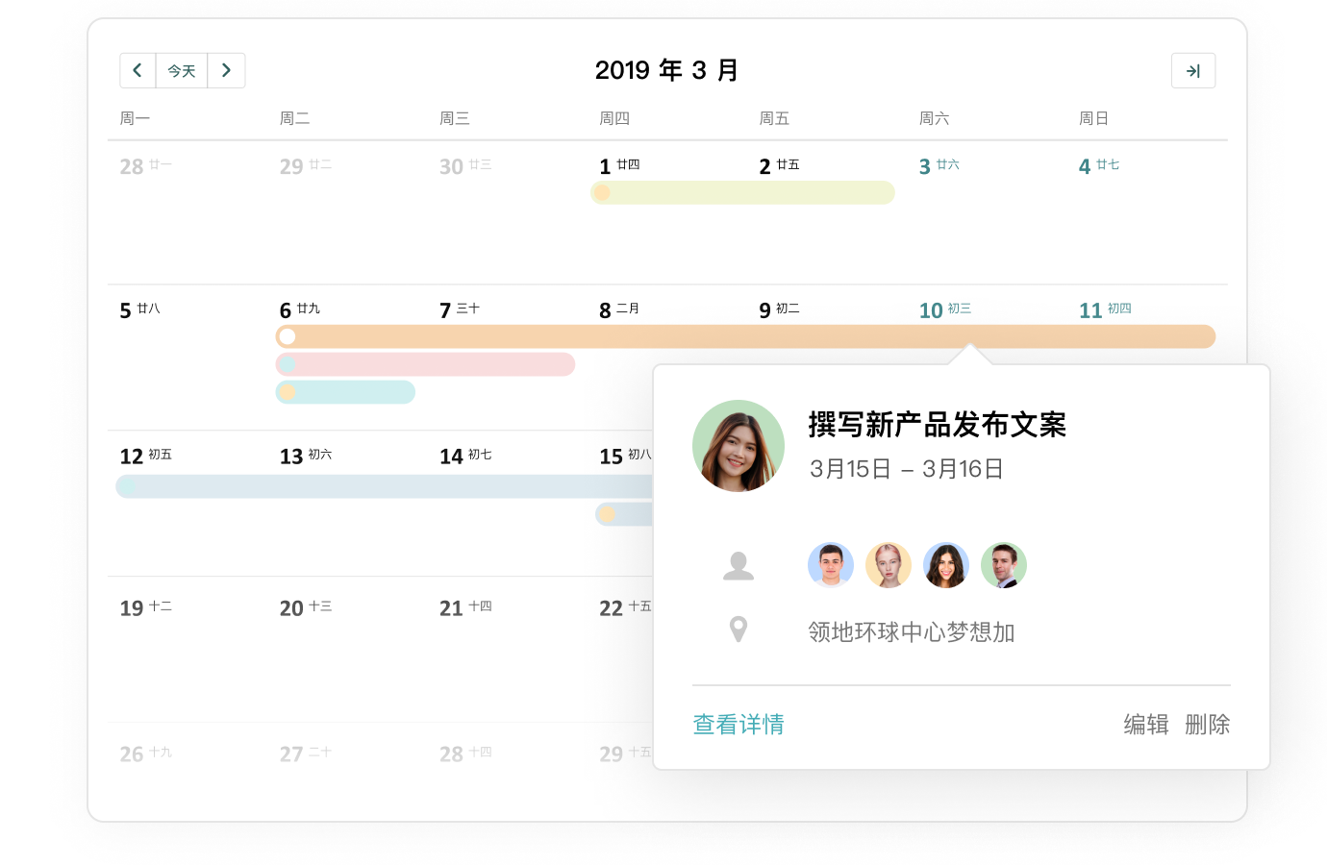This screenshot has height=865, width=1327.
Task: Click the collapse panel arrow icon
Action: [x=1193, y=71]
